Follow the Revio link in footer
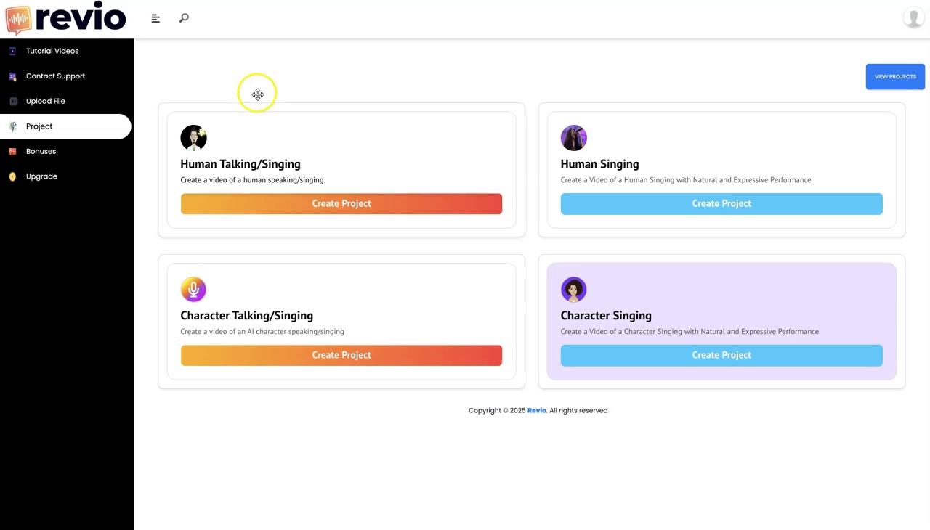Viewport: 930px width, 530px height. coord(537,411)
